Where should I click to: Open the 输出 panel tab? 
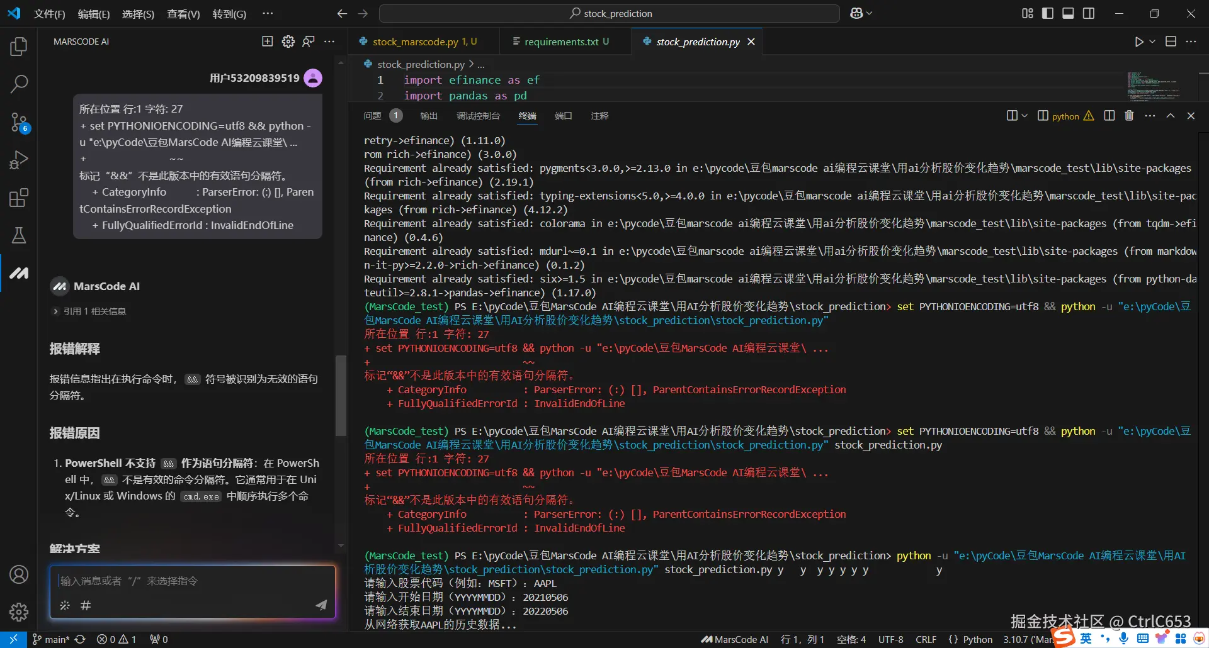[428, 116]
